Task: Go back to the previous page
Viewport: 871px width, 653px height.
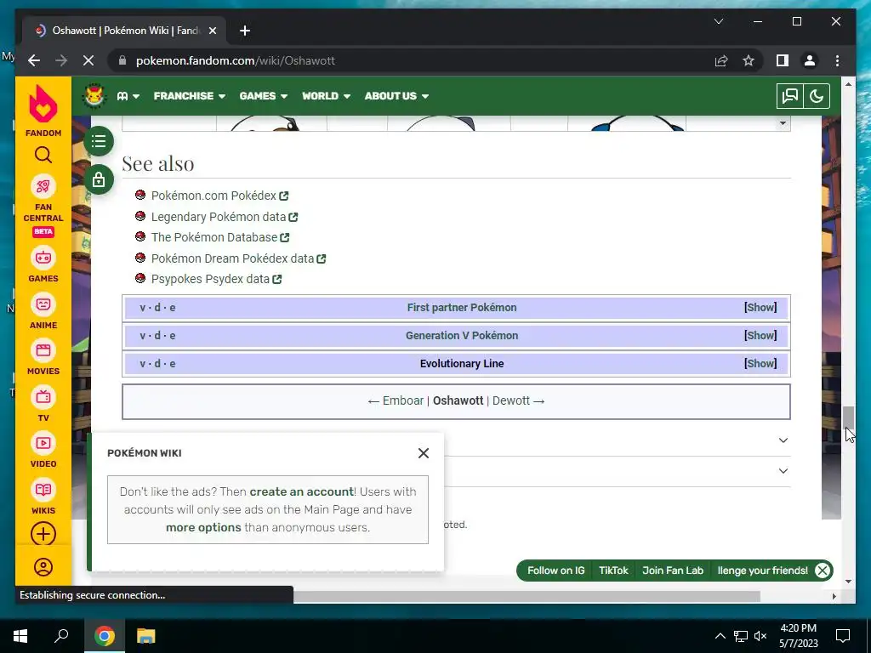Action: (34, 60)
